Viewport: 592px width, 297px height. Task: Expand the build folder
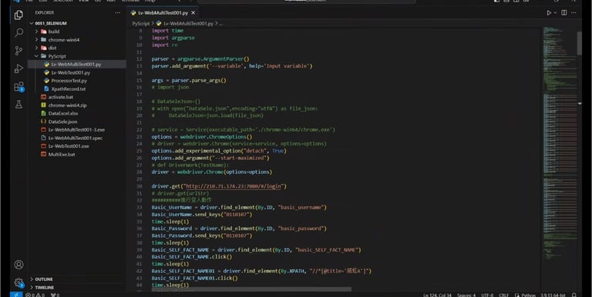pyautogui.click(x=37, y=32)
